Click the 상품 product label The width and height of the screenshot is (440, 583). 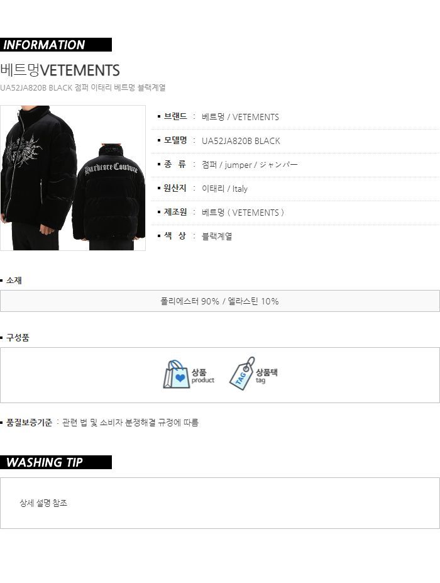[x=203, y=375]
